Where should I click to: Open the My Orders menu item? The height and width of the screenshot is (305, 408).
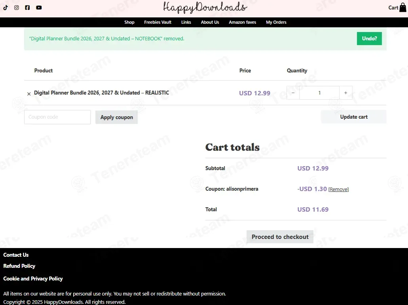coord(276,23)
